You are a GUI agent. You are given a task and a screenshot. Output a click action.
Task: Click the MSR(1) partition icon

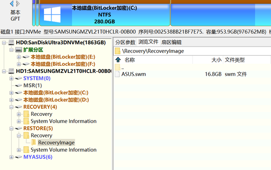point(19,85)
